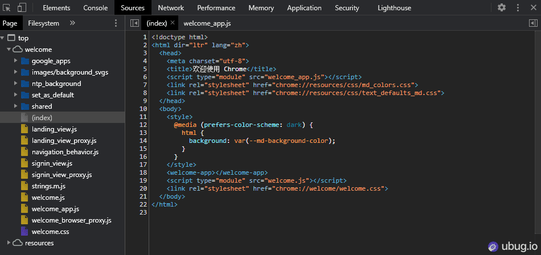Toggle the debugger sidebar on the right
Viewport: 541px width, 255px height.
point(532,23)
